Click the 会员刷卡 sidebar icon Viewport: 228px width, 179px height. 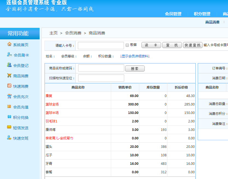pyautogui.click(x=9, y=55)
